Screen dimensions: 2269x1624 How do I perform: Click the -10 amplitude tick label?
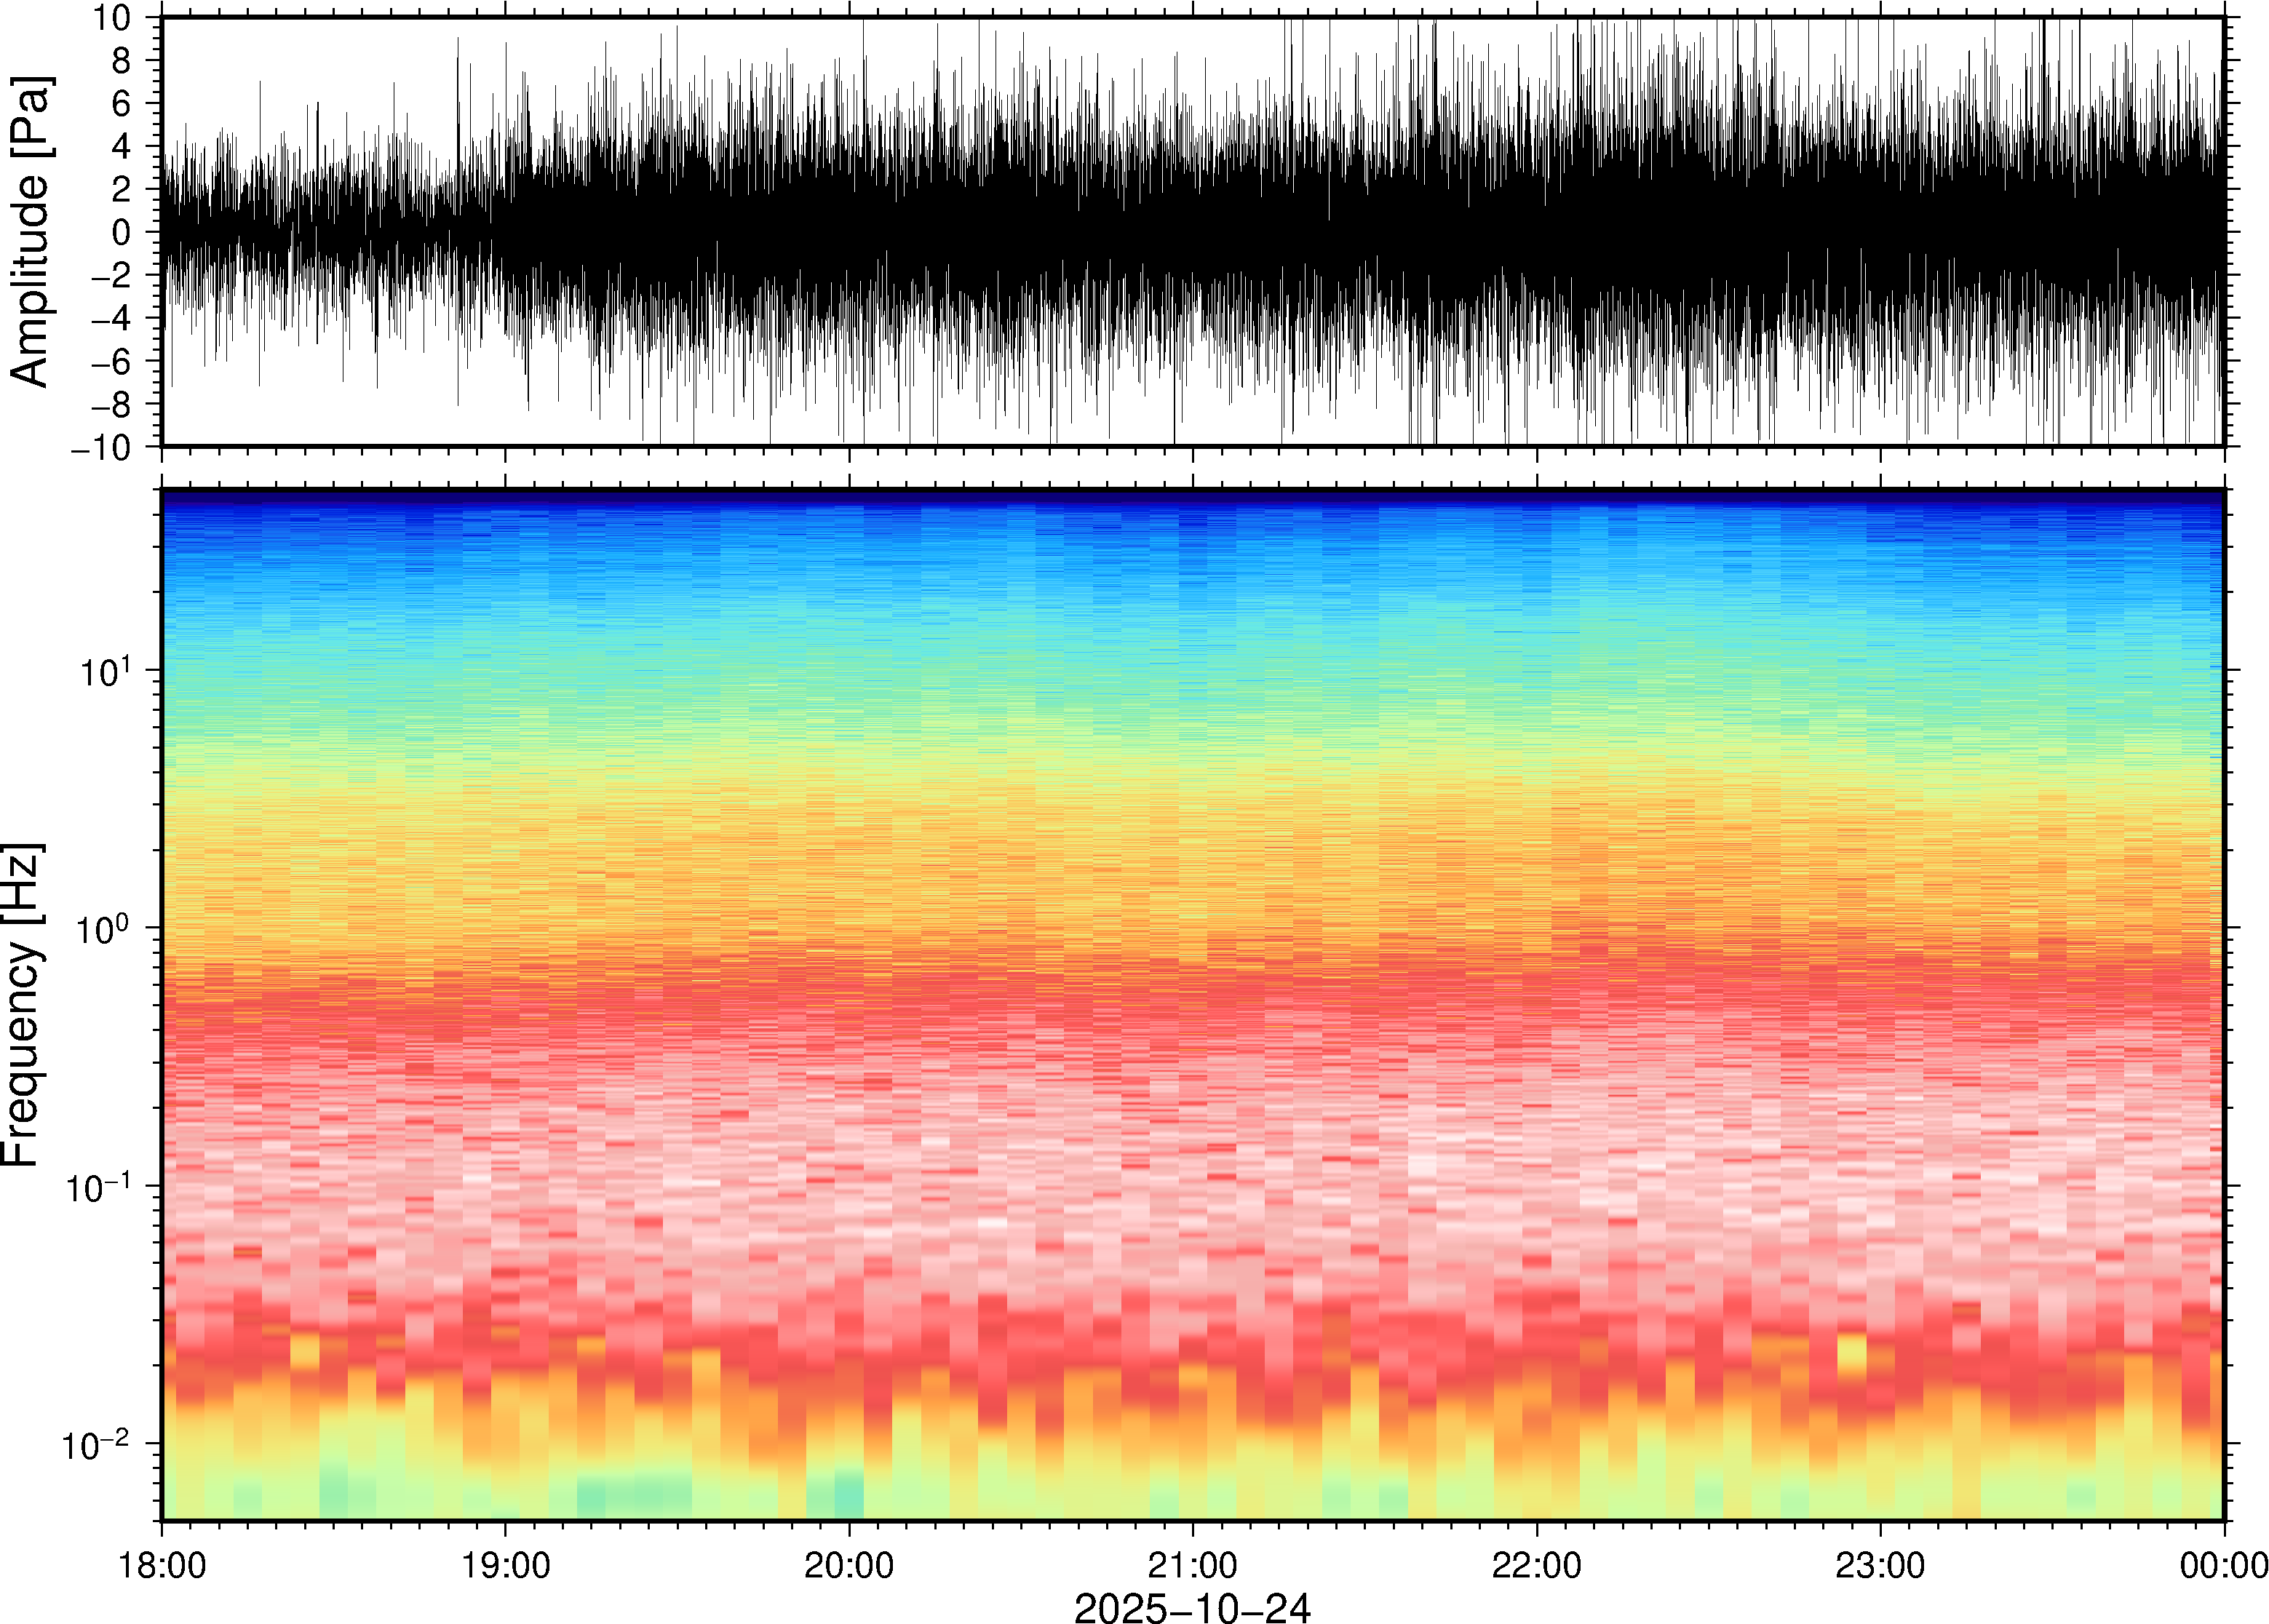click(x=100, y=447)
